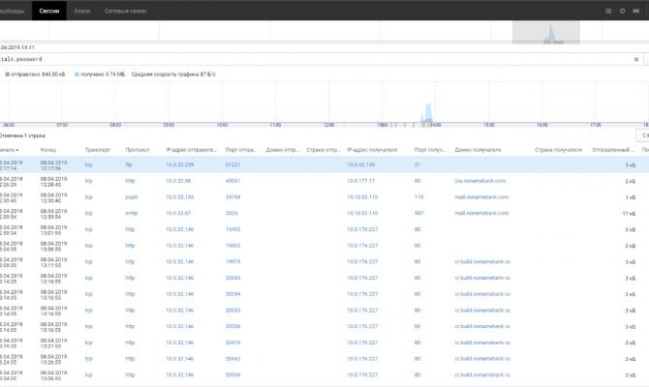Image resolution: width=649 pixels, height=387 pixels.
Task: Open mail.nonamebank.com in the pop3 row
Action: [x=481, y=197]
